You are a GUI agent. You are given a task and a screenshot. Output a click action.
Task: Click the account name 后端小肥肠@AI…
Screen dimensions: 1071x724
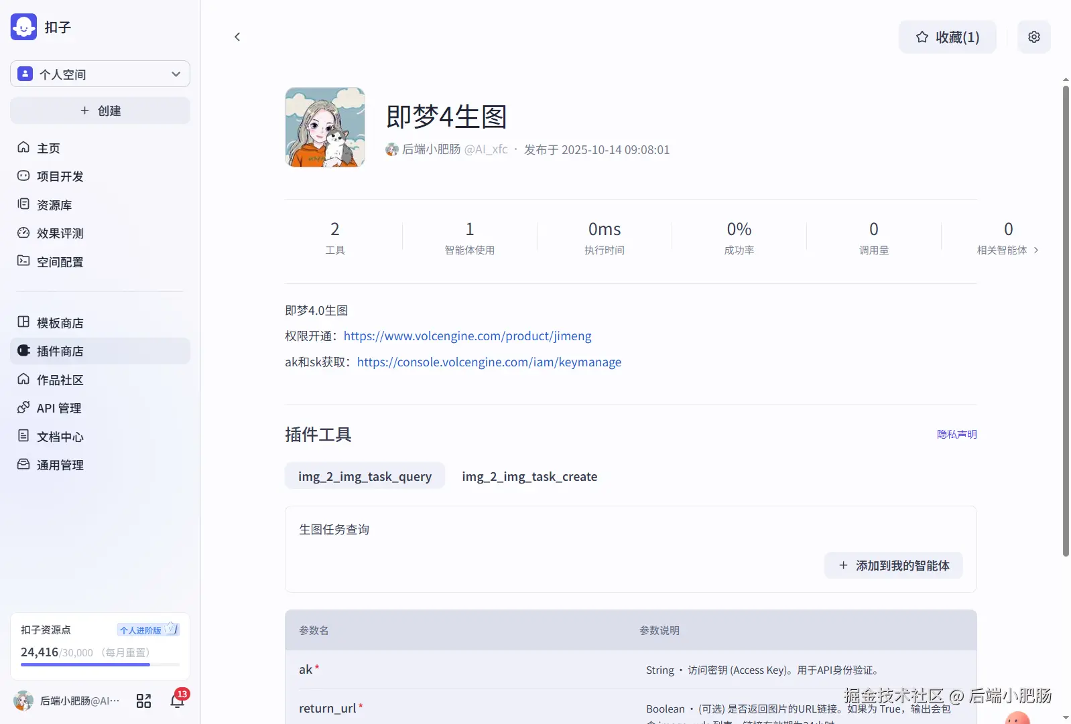80,701
